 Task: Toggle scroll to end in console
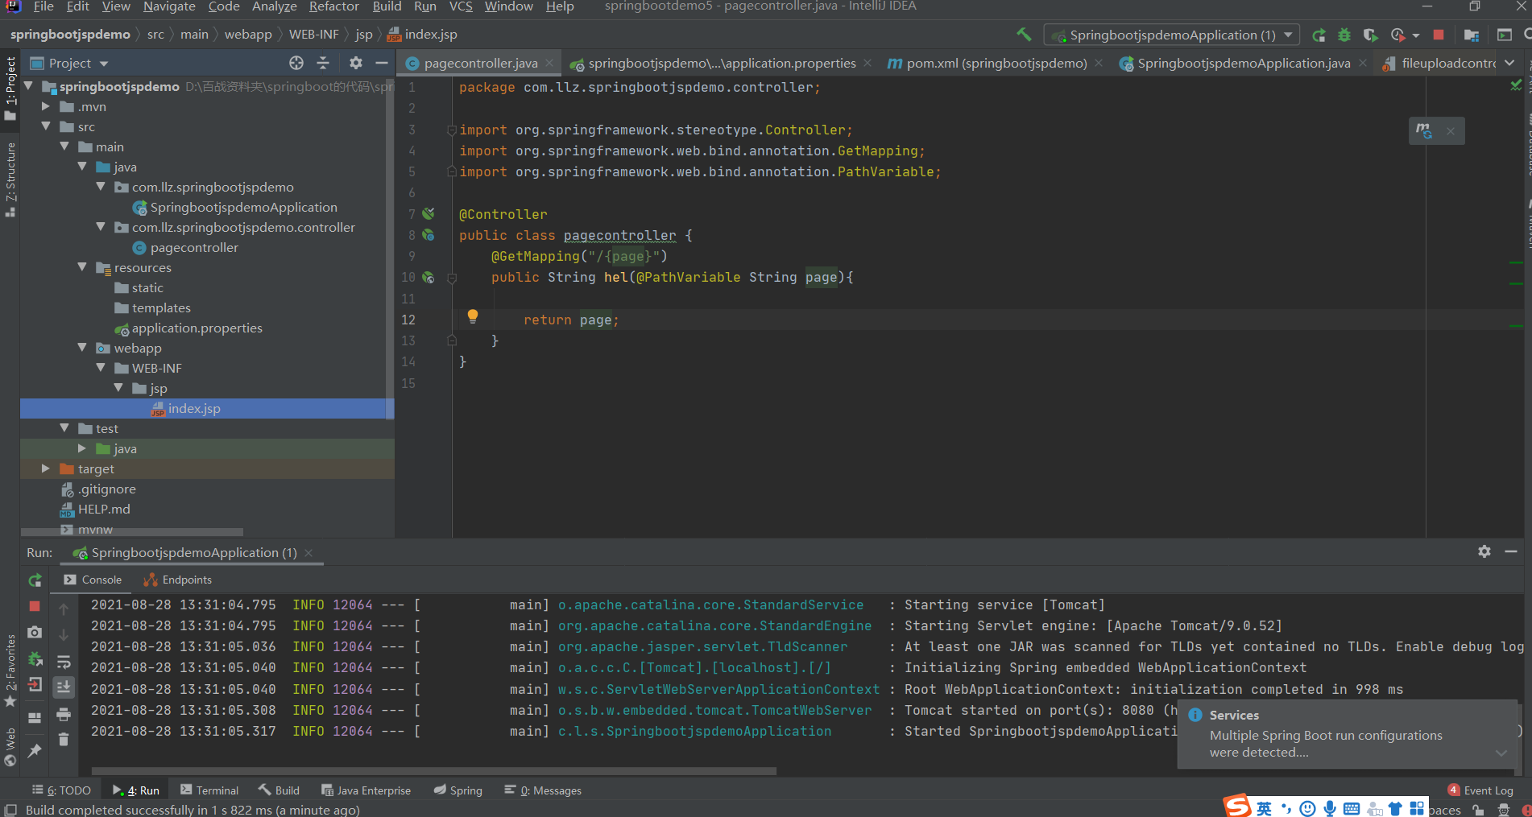[64, 687]
